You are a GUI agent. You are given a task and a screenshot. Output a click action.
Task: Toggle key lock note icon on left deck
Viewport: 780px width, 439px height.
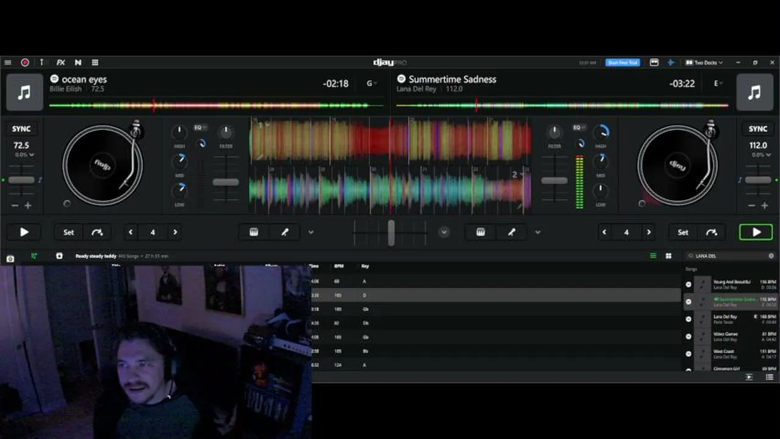[40, 180]
